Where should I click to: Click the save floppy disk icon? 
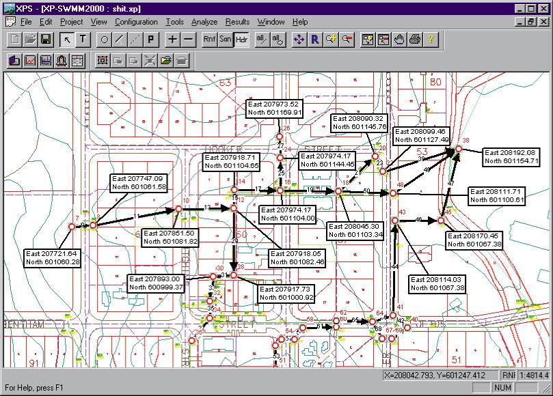(x=46, y=40)
